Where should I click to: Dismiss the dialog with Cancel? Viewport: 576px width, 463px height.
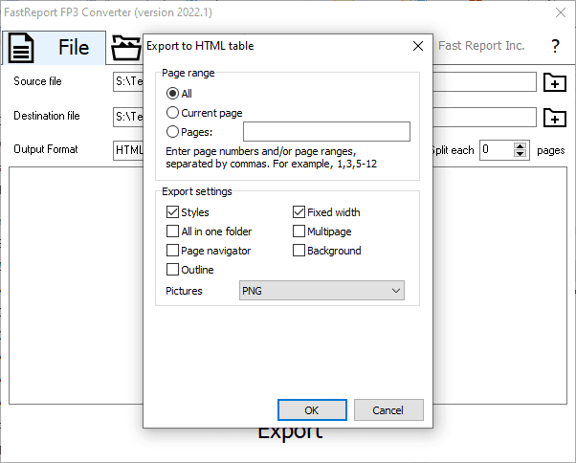(x=388, y=410)
